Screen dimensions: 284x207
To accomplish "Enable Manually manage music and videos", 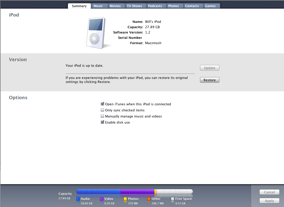I will pos(103,116).
